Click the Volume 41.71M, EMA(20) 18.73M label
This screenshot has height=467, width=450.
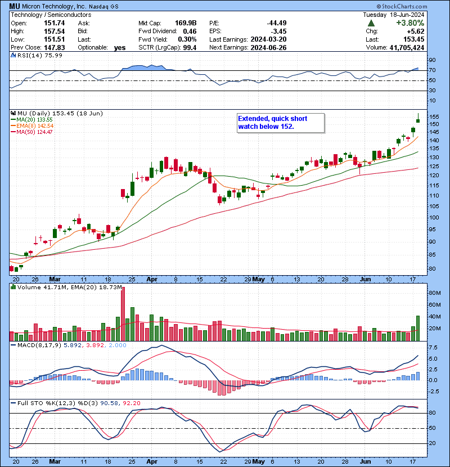pyautogui.click(x=69, y=287)
